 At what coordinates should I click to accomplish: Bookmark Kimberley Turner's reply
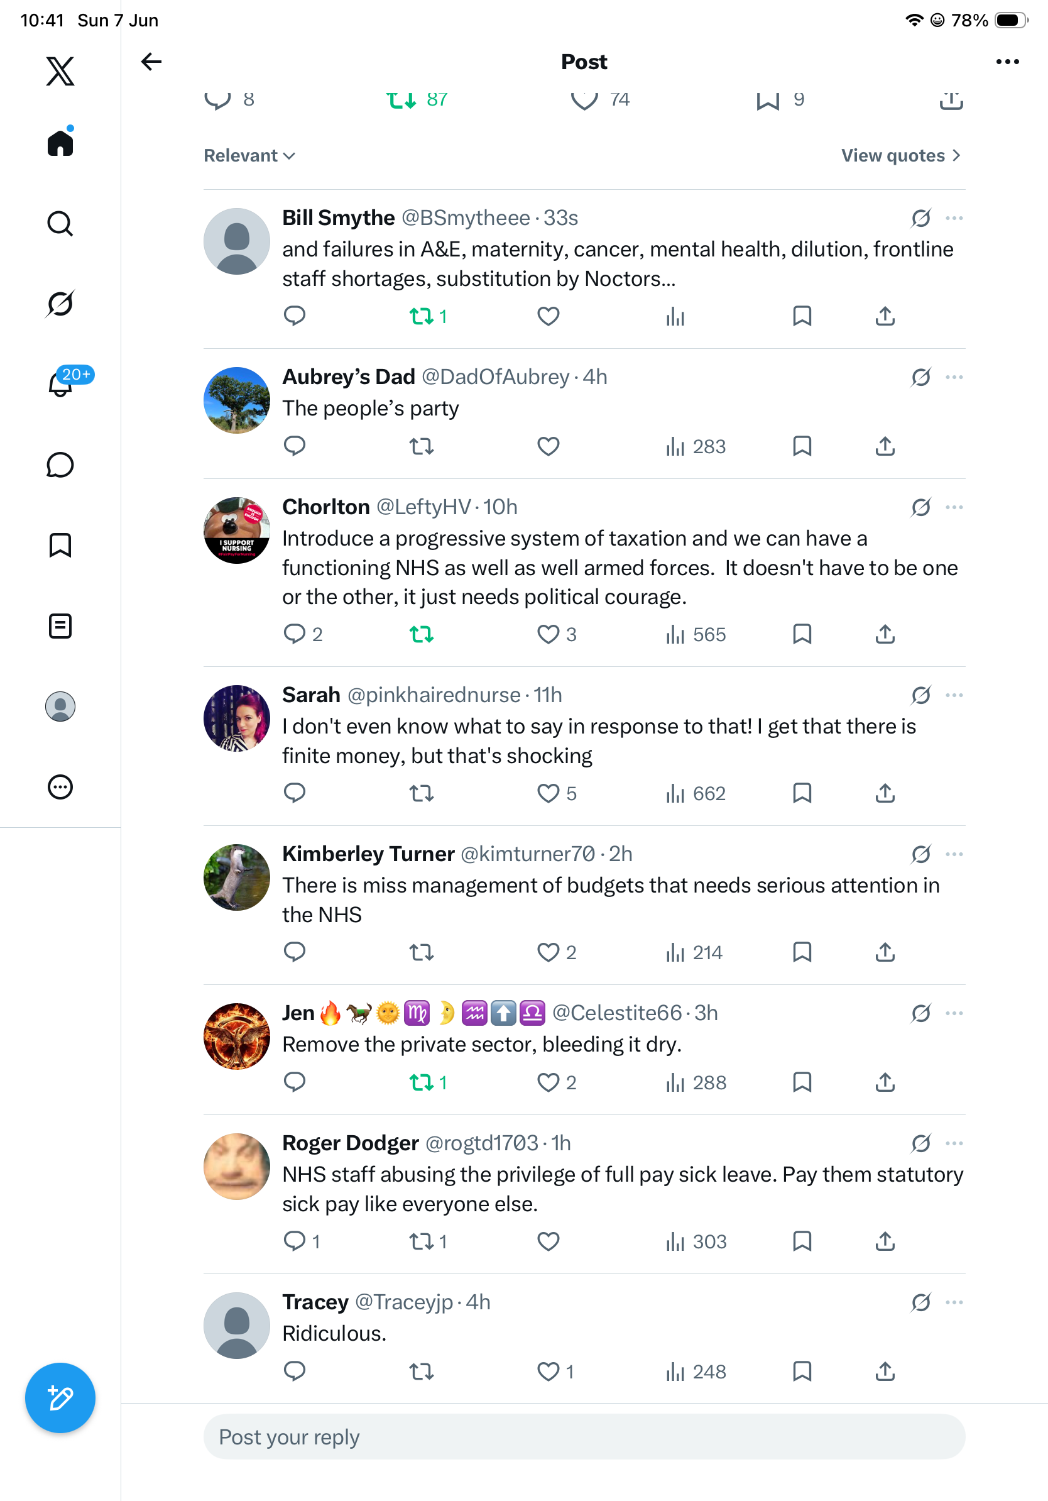click(802, 952)
